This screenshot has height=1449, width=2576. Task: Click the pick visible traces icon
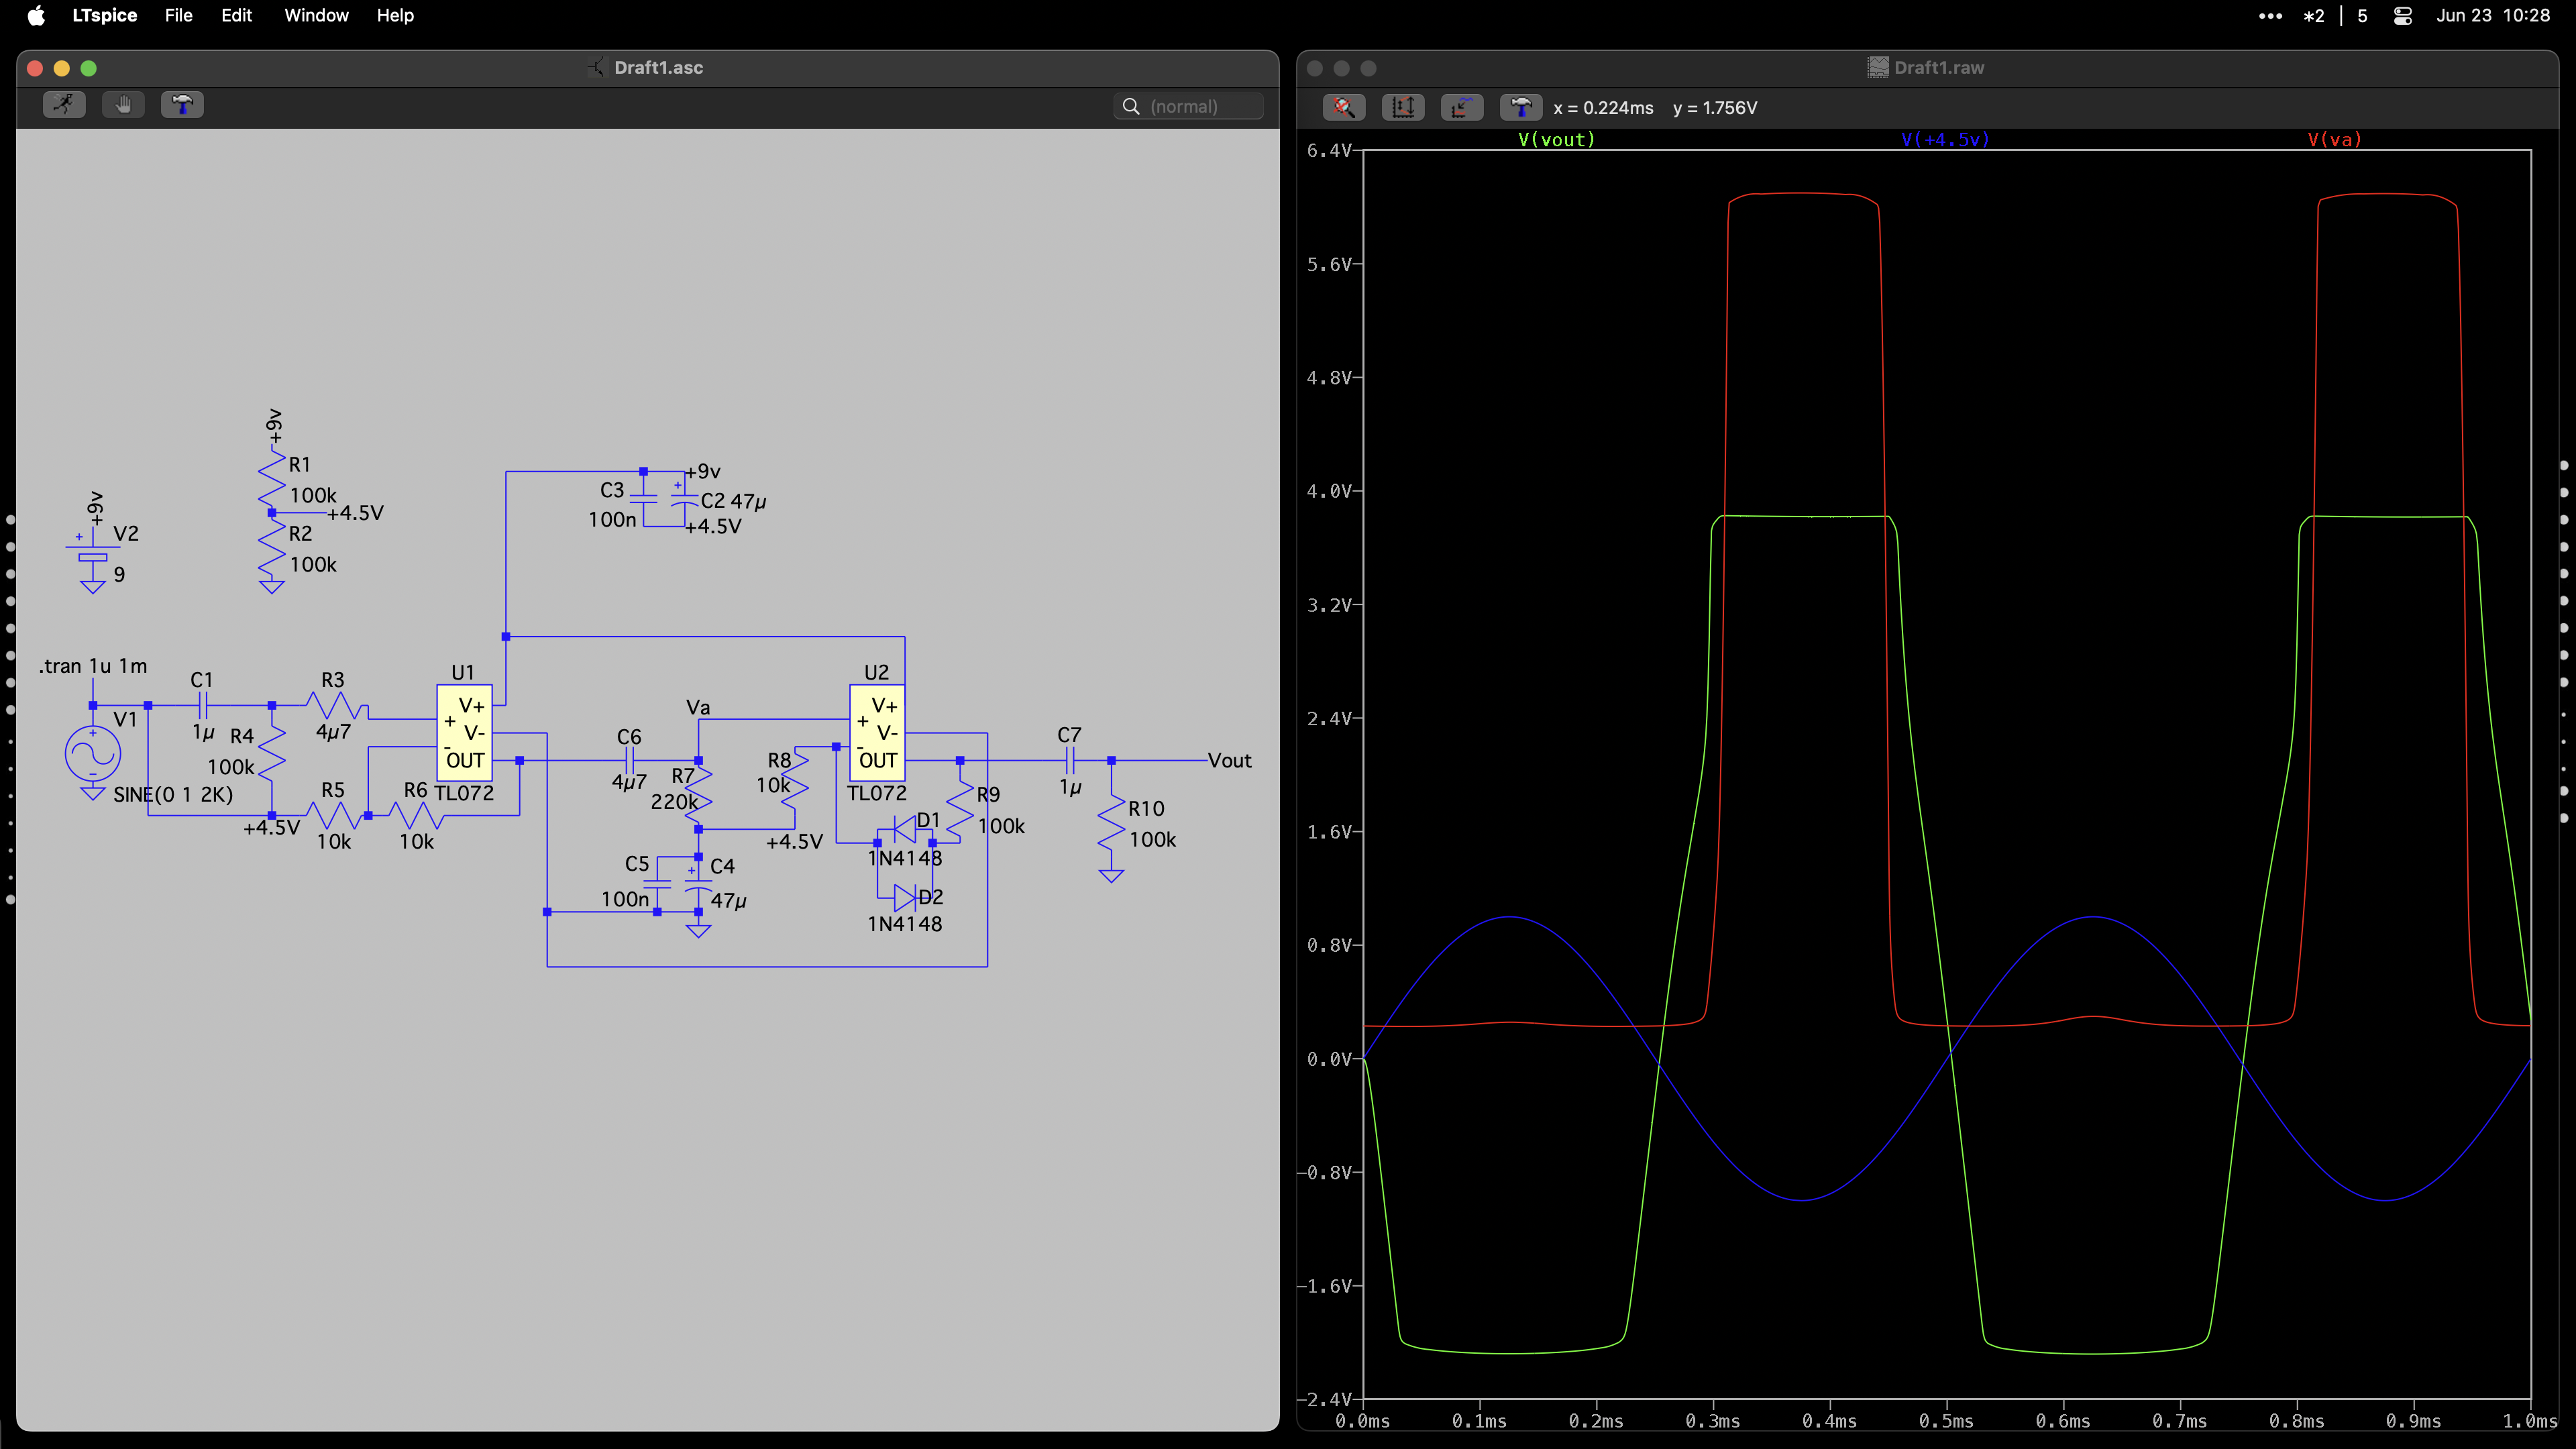1461,107
